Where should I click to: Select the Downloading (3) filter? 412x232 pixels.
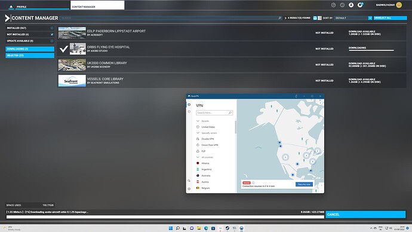30,49
